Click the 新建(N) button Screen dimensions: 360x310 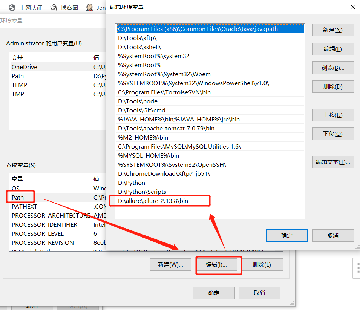[333, 30]
